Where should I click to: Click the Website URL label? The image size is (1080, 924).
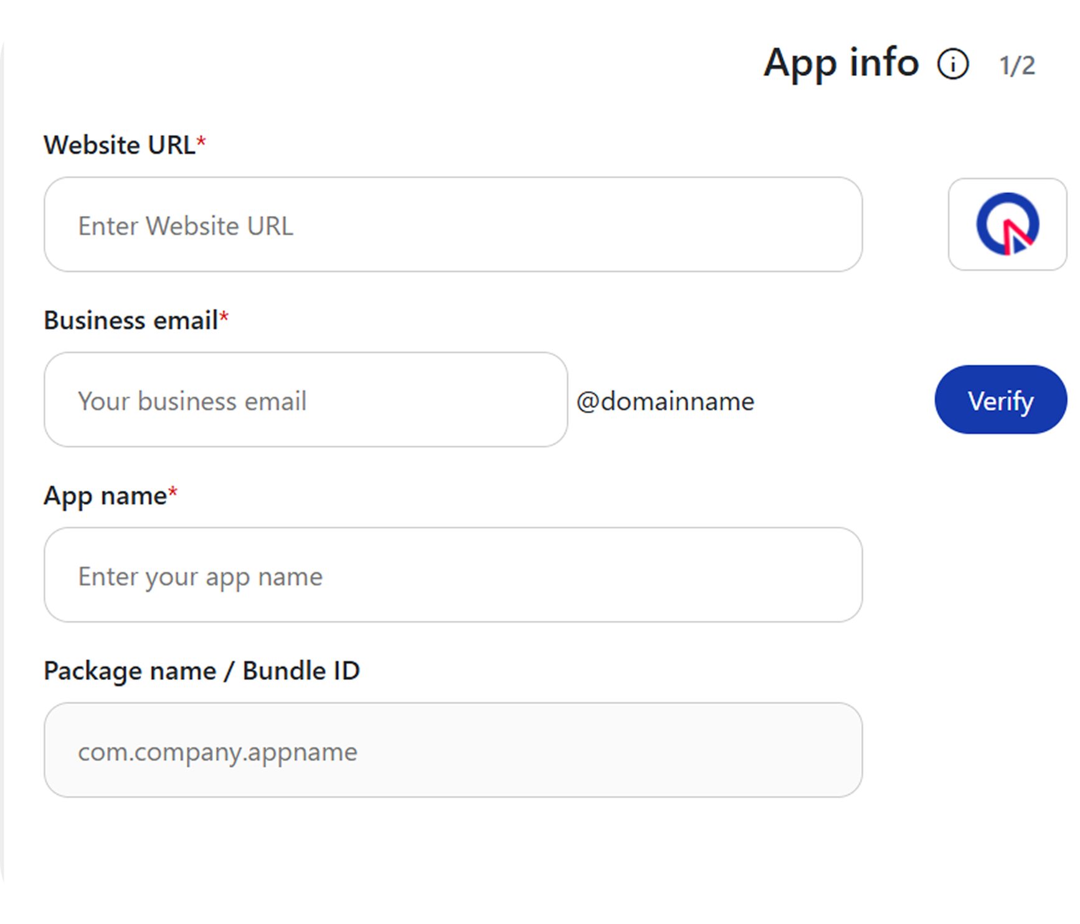coord(119,145)
